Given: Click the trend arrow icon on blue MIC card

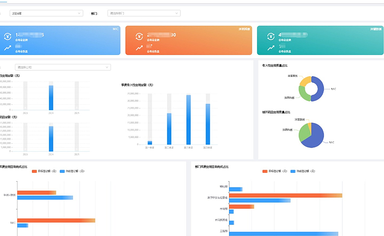Looking at the screenshot, I should click(x=8, y=48).
